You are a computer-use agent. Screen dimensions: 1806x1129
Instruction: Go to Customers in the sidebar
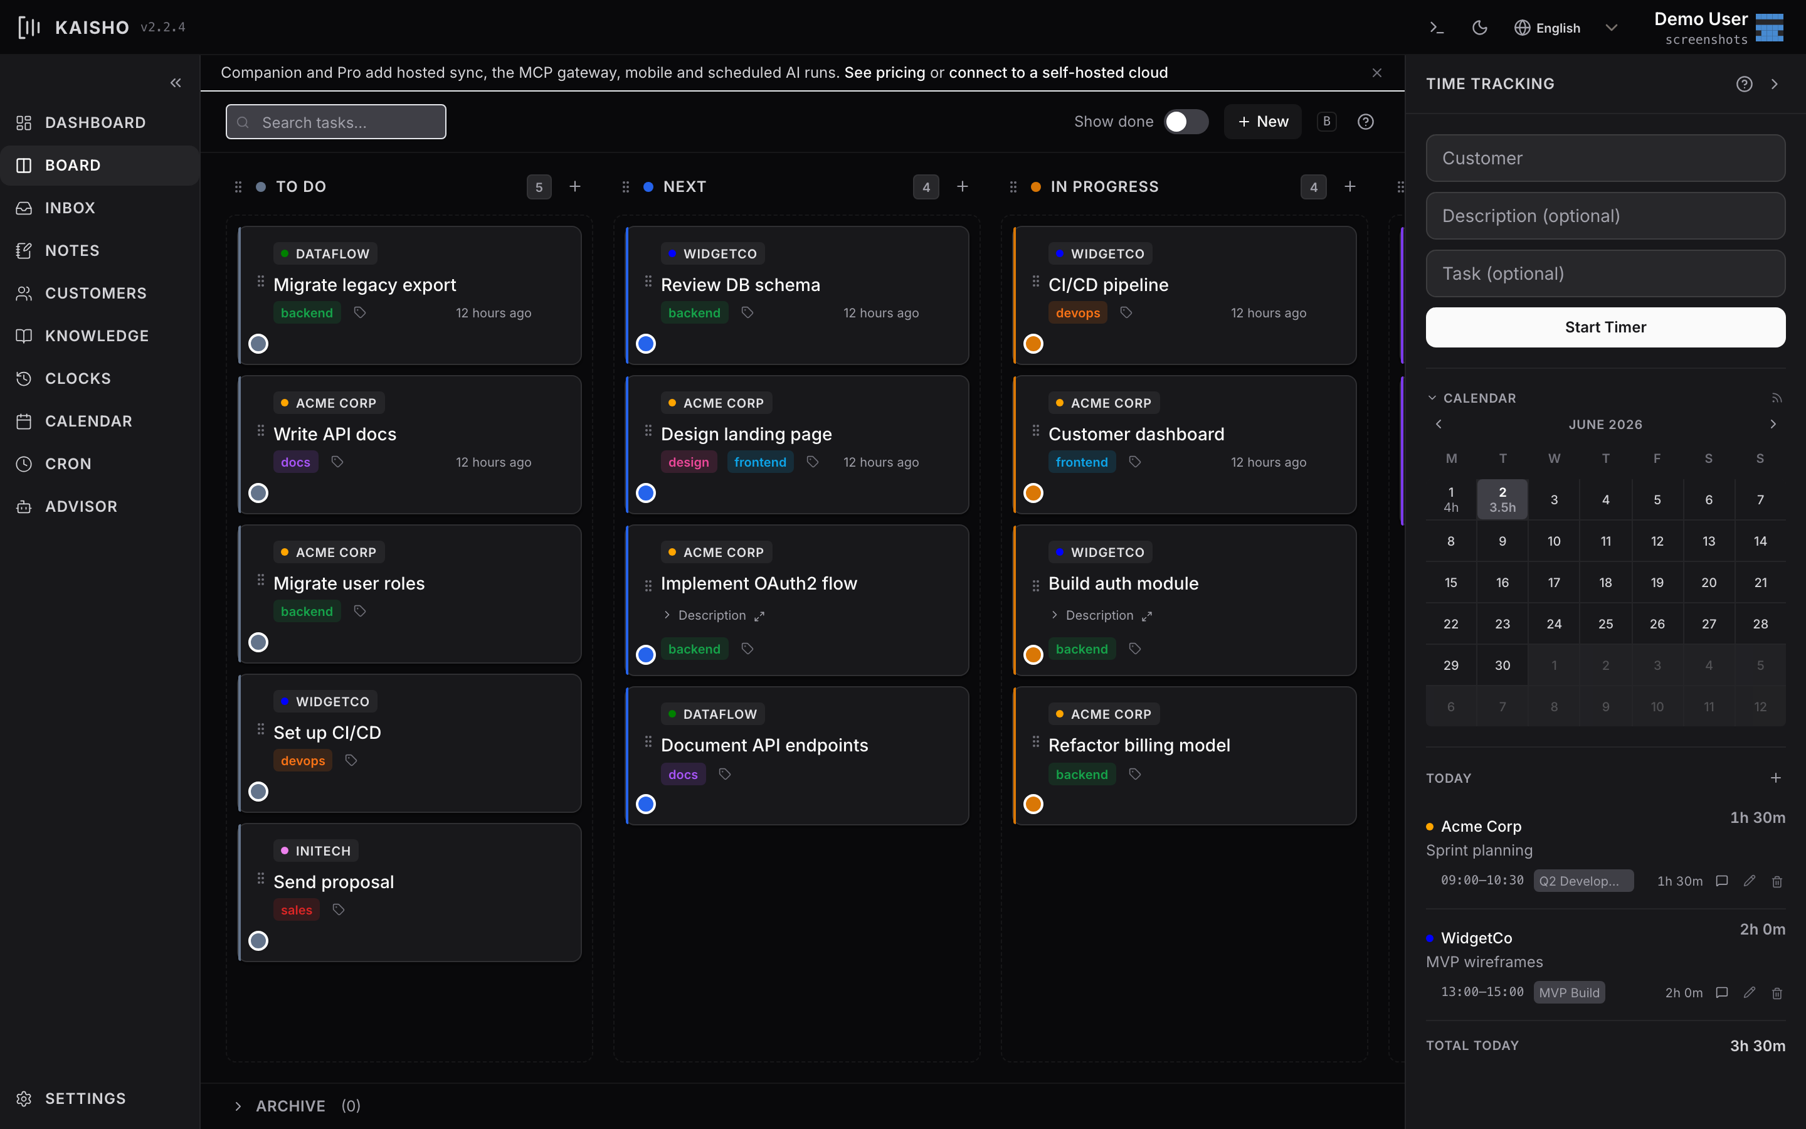tap(100, 293)
